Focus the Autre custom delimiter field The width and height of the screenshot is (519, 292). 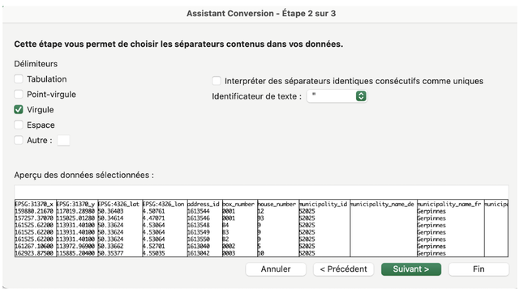click(63, 140)
